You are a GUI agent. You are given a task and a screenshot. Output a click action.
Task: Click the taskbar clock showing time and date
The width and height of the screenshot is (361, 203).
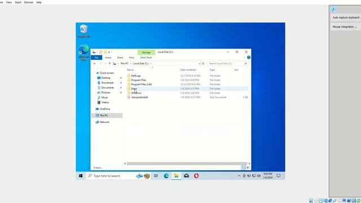268,176
